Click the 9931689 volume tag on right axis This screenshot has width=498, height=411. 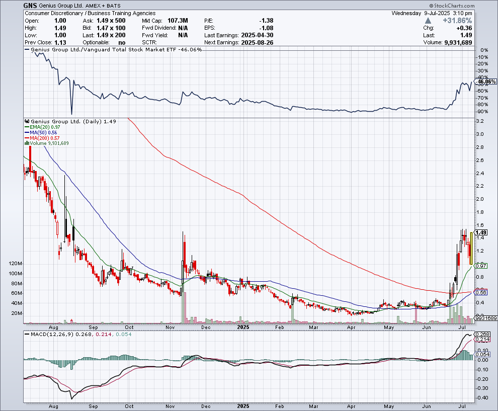(486, 318)
